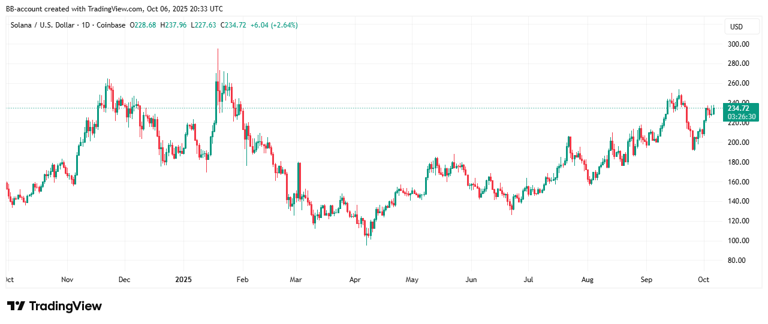Open the USD currency selector

pyautogui.click(x=736, y=27)
